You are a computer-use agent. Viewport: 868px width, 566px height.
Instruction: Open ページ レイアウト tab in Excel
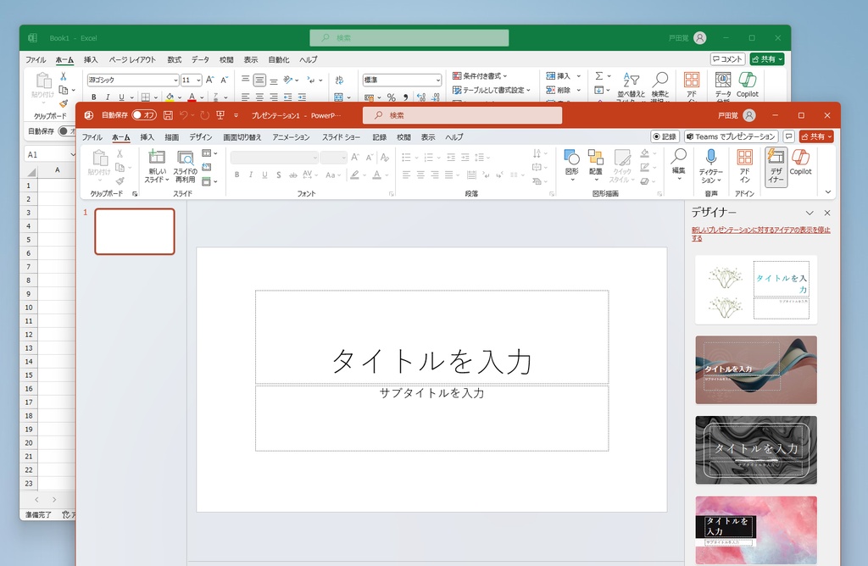pyautogui.click(x=132, y=60)
